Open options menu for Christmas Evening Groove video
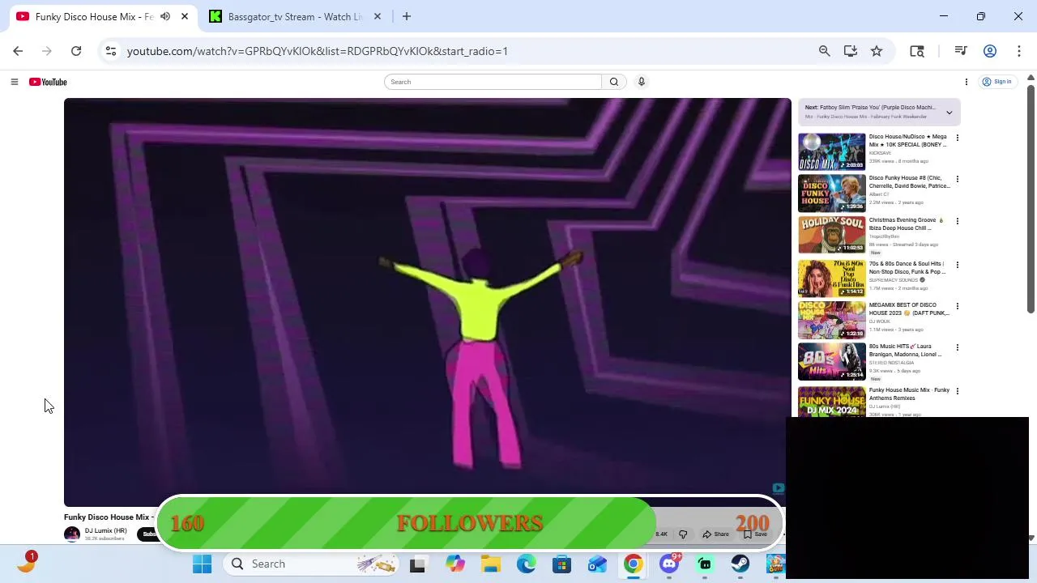The width and height of the screenshot is (1037, 583). tap(957, 221)
